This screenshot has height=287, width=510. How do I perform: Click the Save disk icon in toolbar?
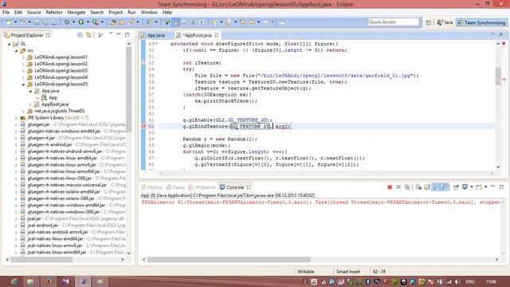(x=37, y=22)
